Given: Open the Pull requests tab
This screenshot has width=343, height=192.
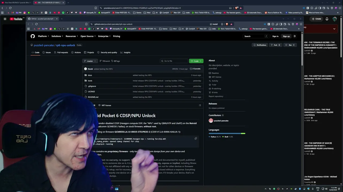Looking at the screenshot, I should click(61, 53).
